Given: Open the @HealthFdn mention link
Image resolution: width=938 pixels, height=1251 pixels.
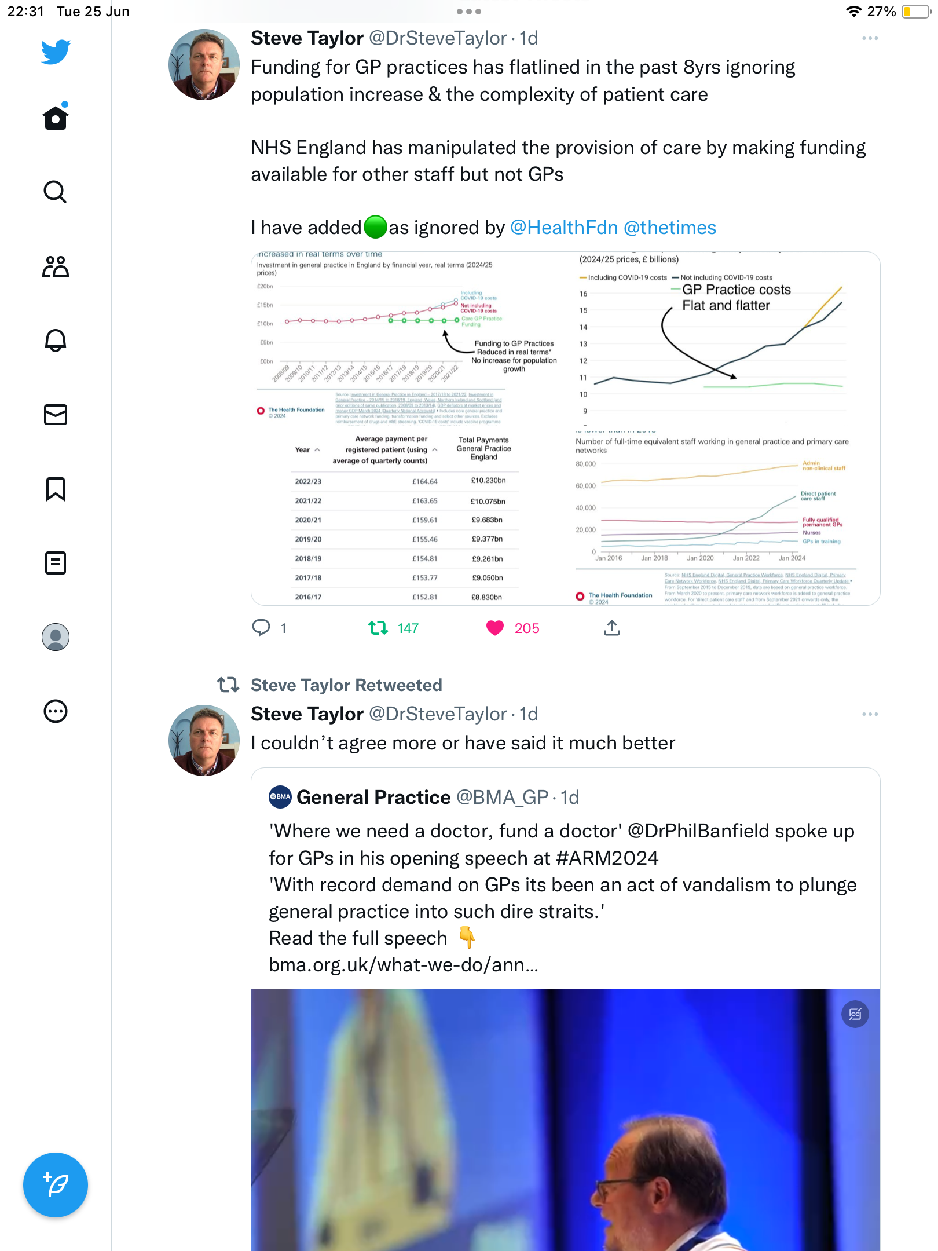Looking at the screenshot, I should point(564,228).
